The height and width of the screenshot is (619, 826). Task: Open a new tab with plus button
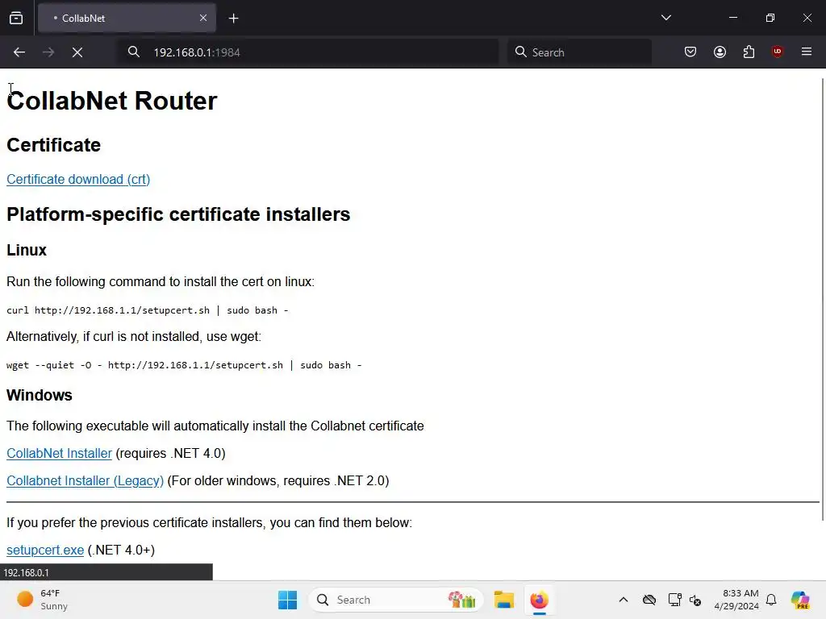[233, 19]
